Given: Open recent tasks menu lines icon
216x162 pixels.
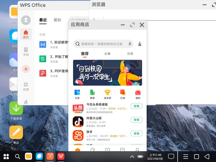Looking at the screenshot, I should pyautogui.click(x=186, y=157).
